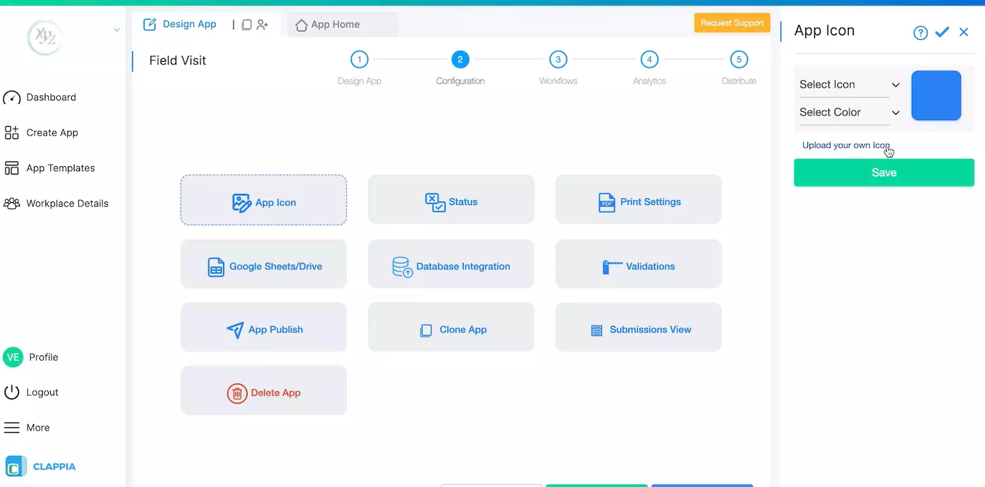The image size is (985, 487).
Task: Open Google Sheets/Drive integration
Action: click(x=263, y=266)
